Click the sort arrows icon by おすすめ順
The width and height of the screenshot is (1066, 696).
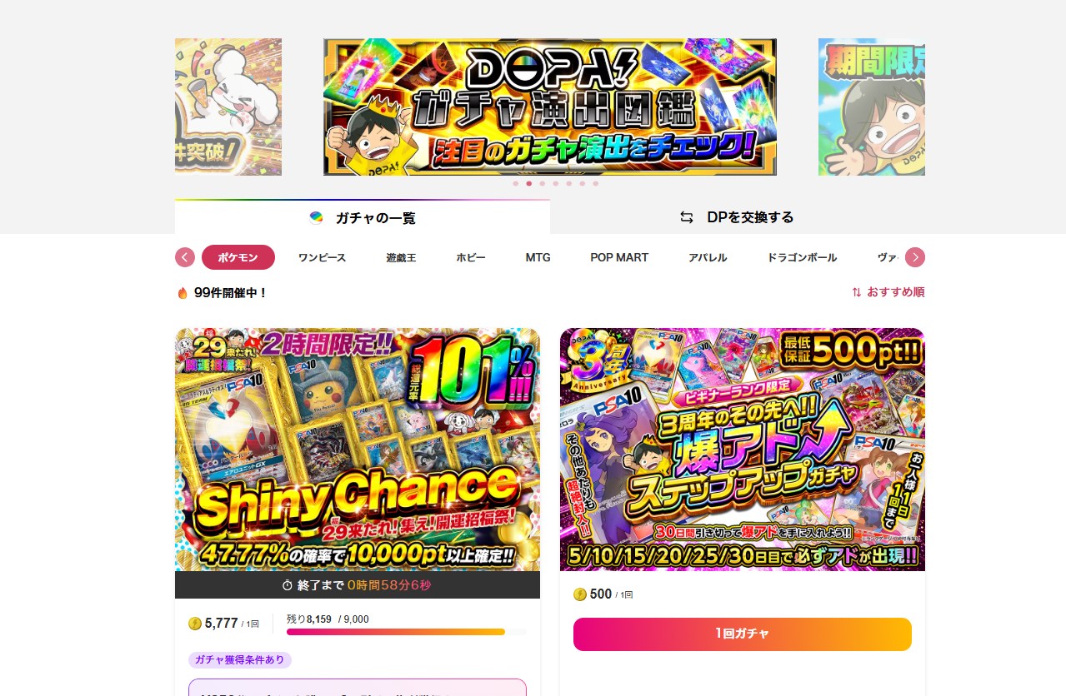click(857, 292)
